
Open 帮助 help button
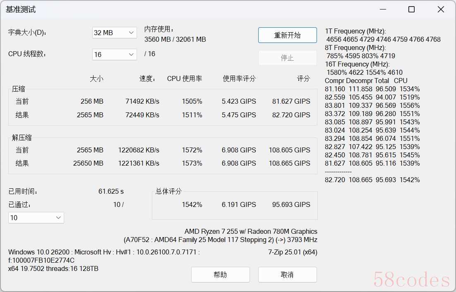(220, 275)
